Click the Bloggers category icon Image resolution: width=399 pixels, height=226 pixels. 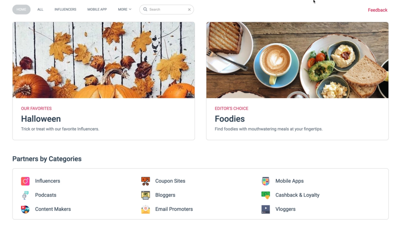point(145,195)
